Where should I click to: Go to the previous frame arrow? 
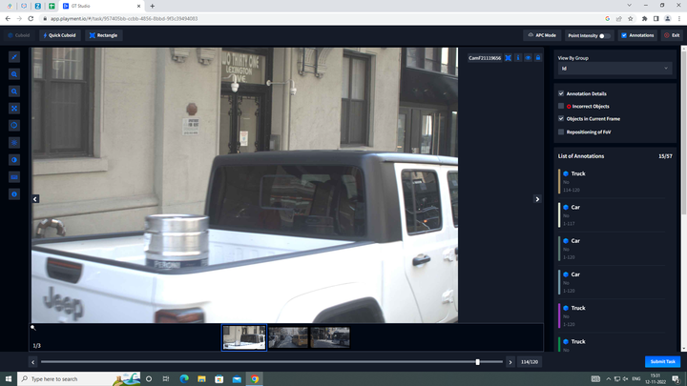(32, 362)
